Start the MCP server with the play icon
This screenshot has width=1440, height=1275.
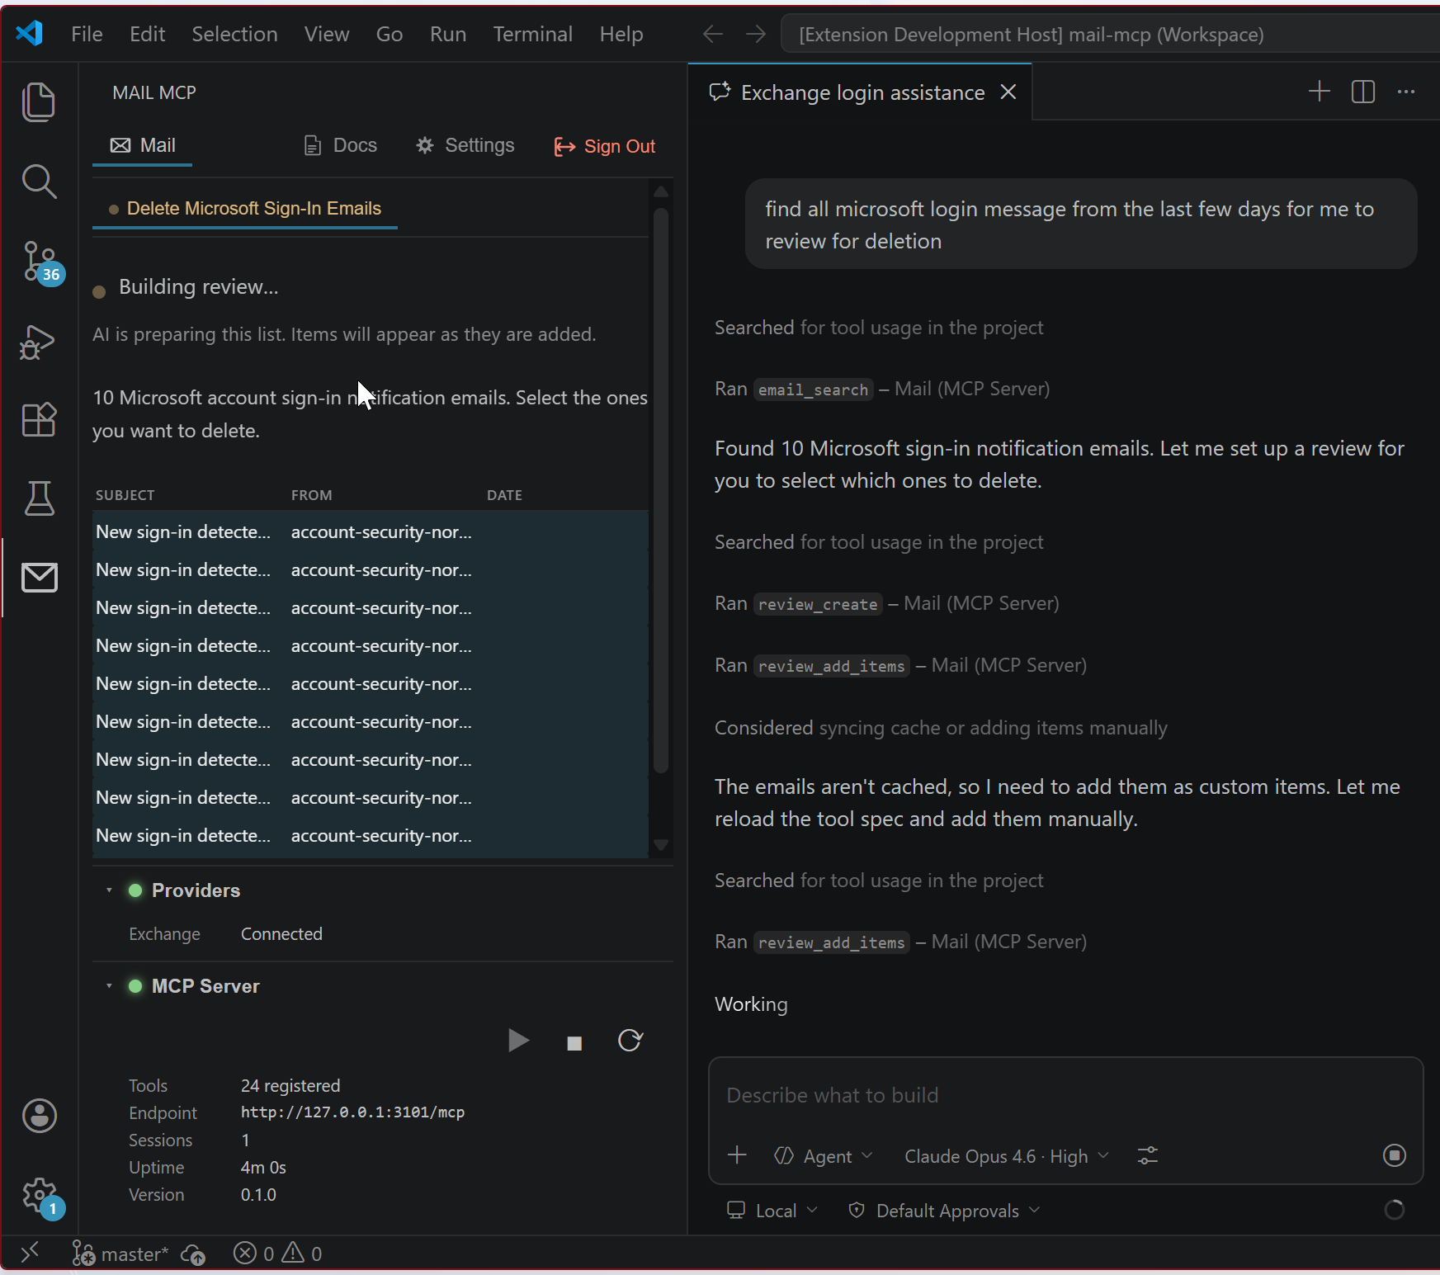(x=518, y=1041)
